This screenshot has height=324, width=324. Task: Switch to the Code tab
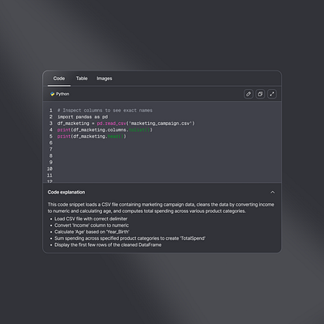59,79
